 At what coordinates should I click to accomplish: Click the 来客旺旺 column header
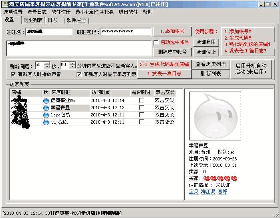(x=70, y=93)
